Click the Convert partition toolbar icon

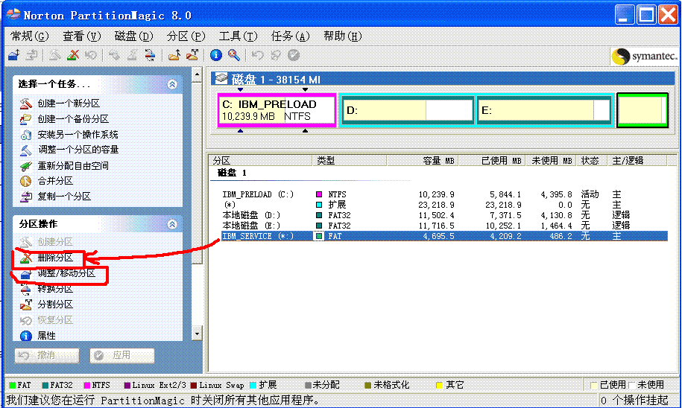(x=150, y=55)
